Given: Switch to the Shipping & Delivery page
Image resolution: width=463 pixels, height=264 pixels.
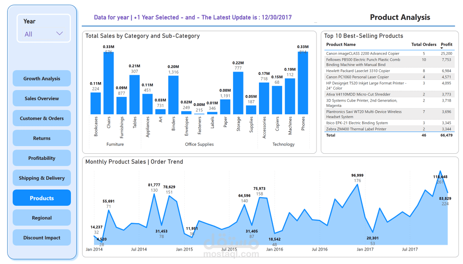Looking at the screenshot, I should coord(42,178).
